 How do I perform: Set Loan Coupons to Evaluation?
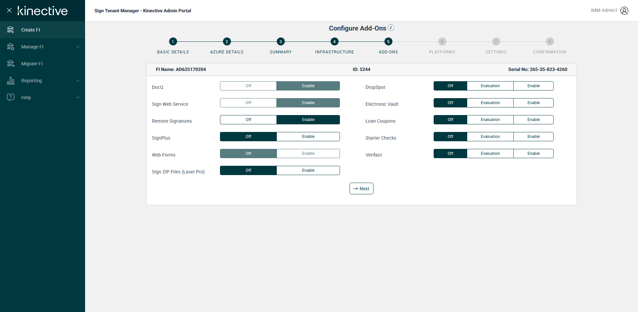(490, 120)
